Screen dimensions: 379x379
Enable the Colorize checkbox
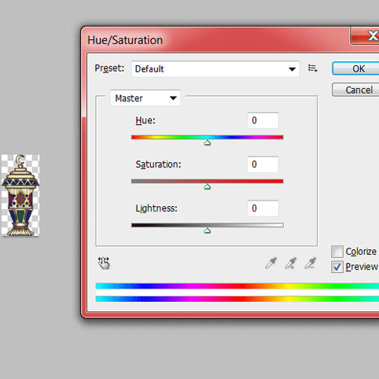[337, 252]
